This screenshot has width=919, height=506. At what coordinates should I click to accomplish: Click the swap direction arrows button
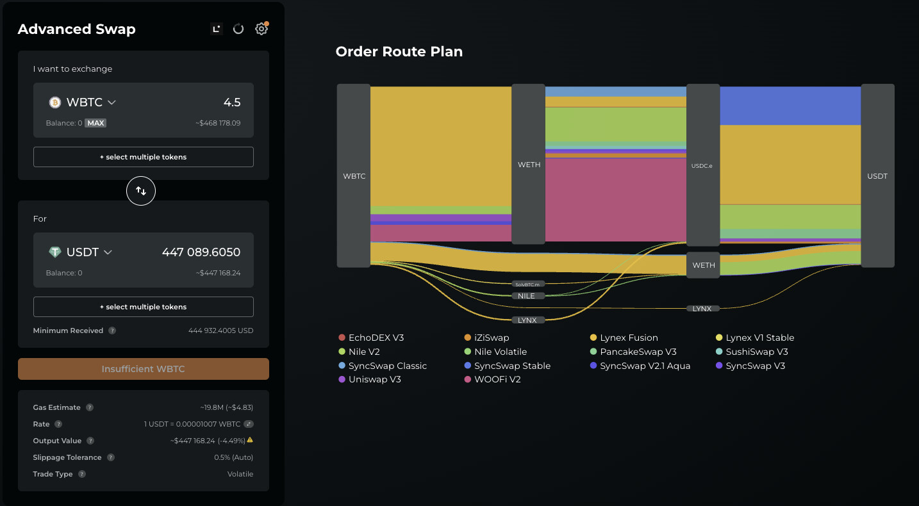(141, 191)
